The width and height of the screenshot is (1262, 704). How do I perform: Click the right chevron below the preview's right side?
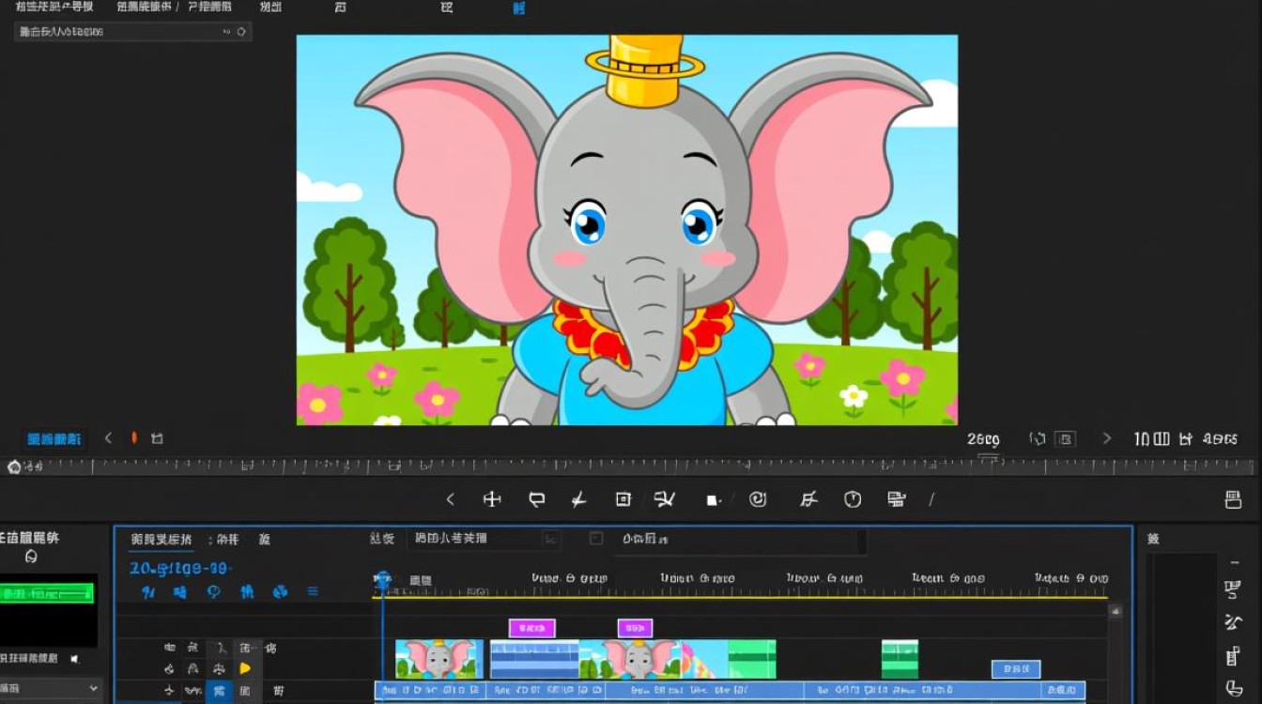click(1106, 438)
